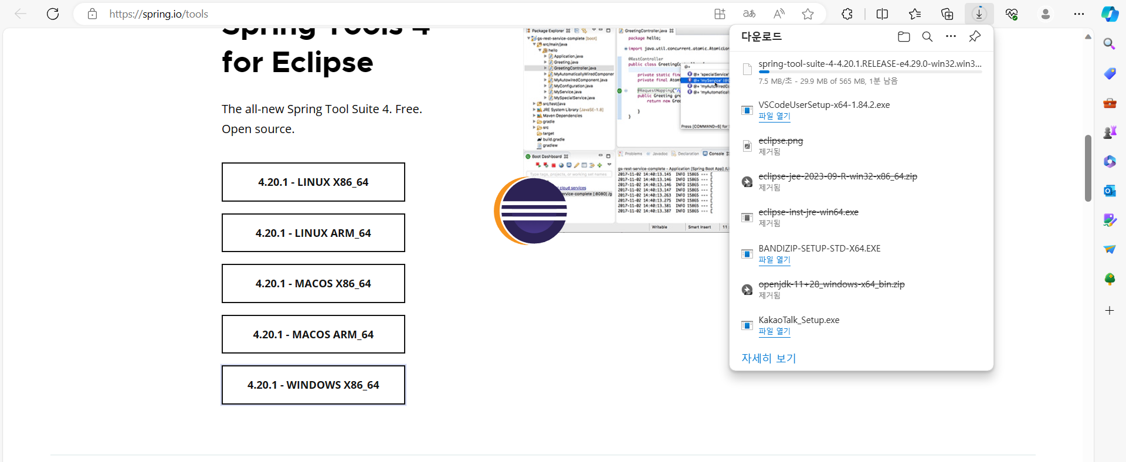Click the BANDIZIP-SETUP-STD-X64.EXE file name
Screen dimensions: 1126x462
tap(819, 249)
